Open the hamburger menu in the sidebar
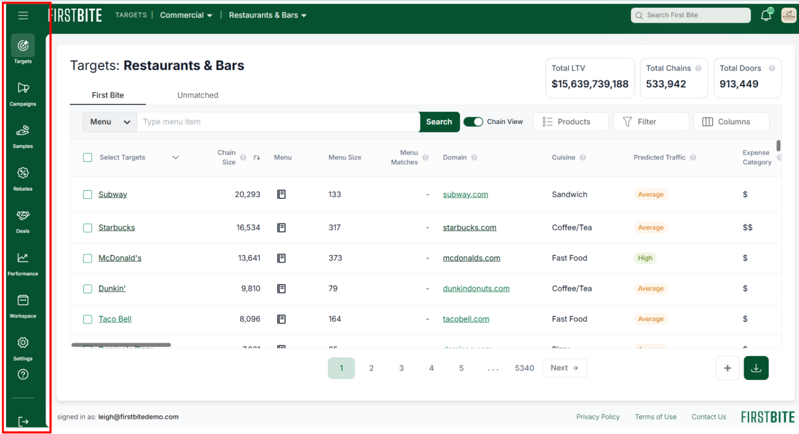 23,16
